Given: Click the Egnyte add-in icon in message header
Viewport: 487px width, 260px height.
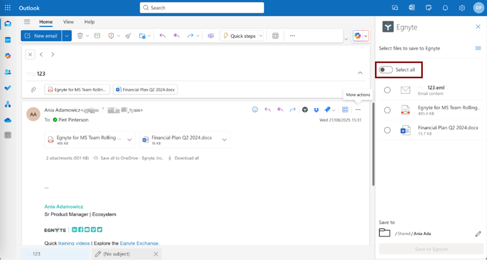Looking at the screenshot, I should 305,110.
